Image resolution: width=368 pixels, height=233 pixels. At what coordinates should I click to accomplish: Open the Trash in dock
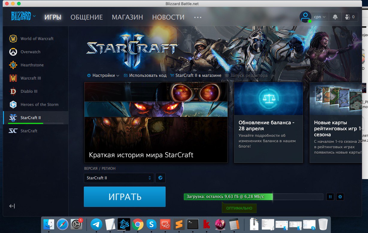(x=323, y=224)
